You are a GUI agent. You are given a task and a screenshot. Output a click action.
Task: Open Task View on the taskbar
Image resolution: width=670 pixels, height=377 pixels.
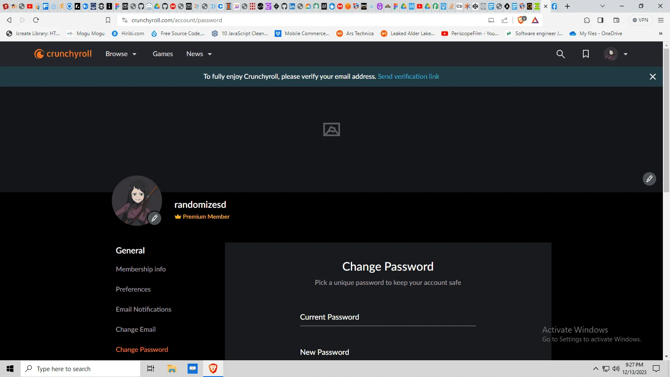coord(151,369)
